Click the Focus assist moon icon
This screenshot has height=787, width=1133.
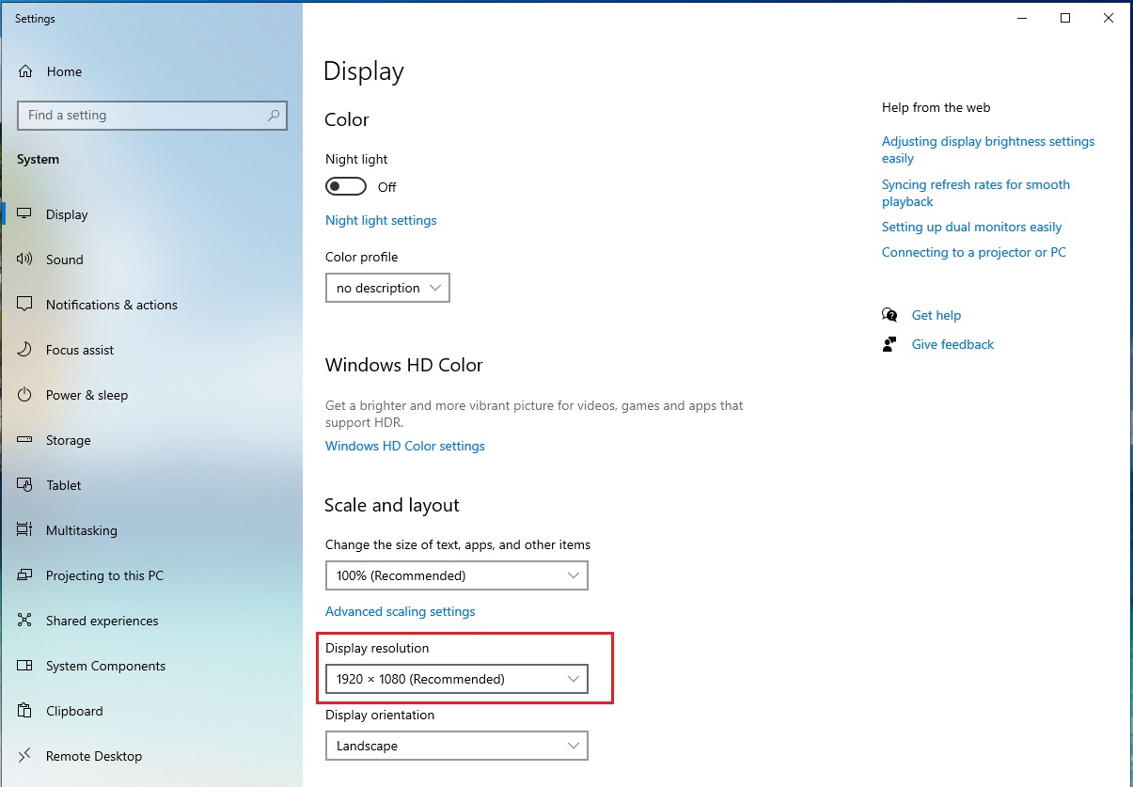24,350
